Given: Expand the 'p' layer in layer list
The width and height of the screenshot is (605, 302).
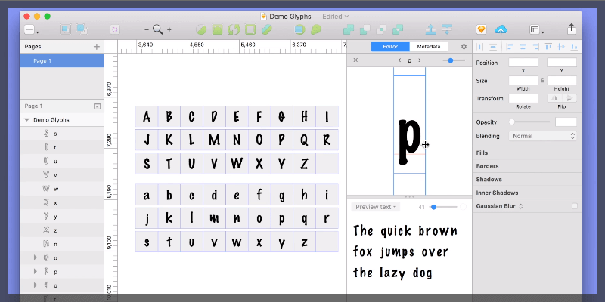Looking at the screenshot, I should [x=35, y=270].
